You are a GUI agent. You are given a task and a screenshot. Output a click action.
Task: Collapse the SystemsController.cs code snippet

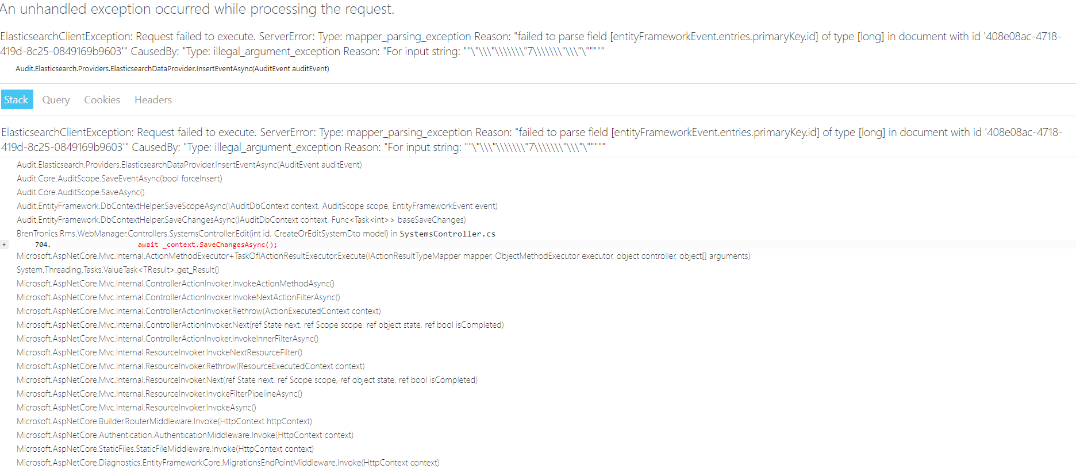pos(4,244)
